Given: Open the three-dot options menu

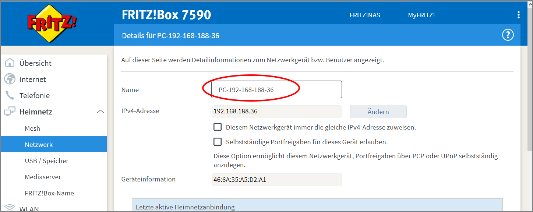Looking at the screenshot, I should pos(518,15).
